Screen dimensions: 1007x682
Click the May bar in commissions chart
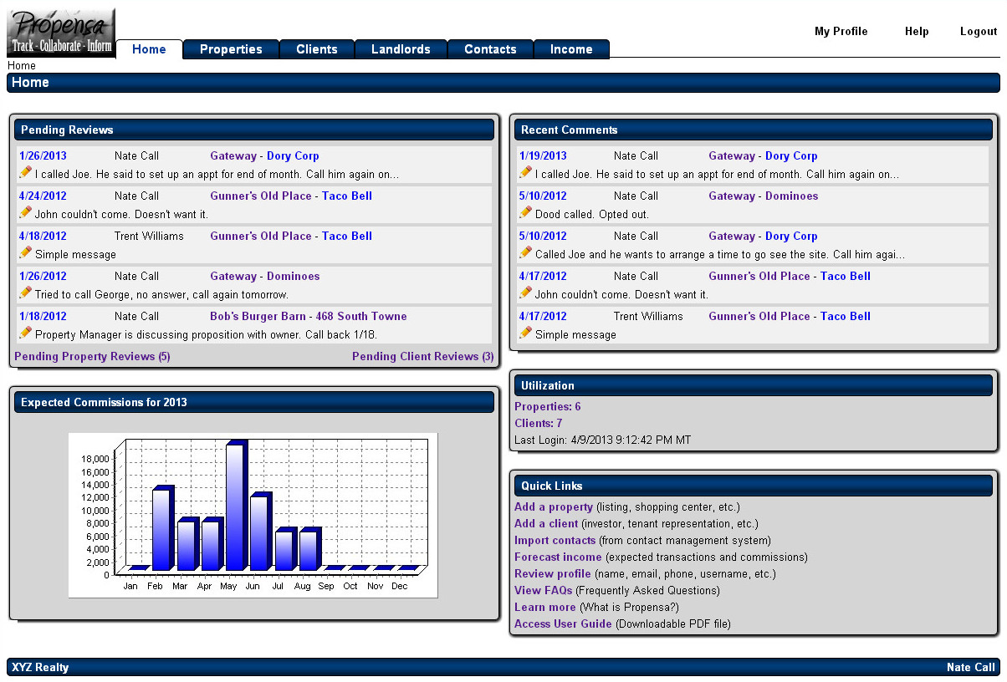tap(235, 506)
